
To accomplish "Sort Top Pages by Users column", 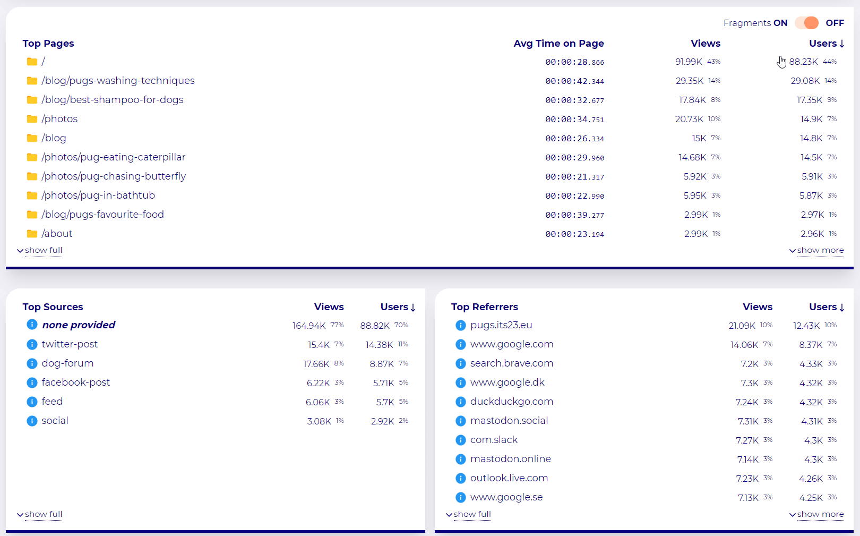I will pyautogui.click(x=827, y=44).
